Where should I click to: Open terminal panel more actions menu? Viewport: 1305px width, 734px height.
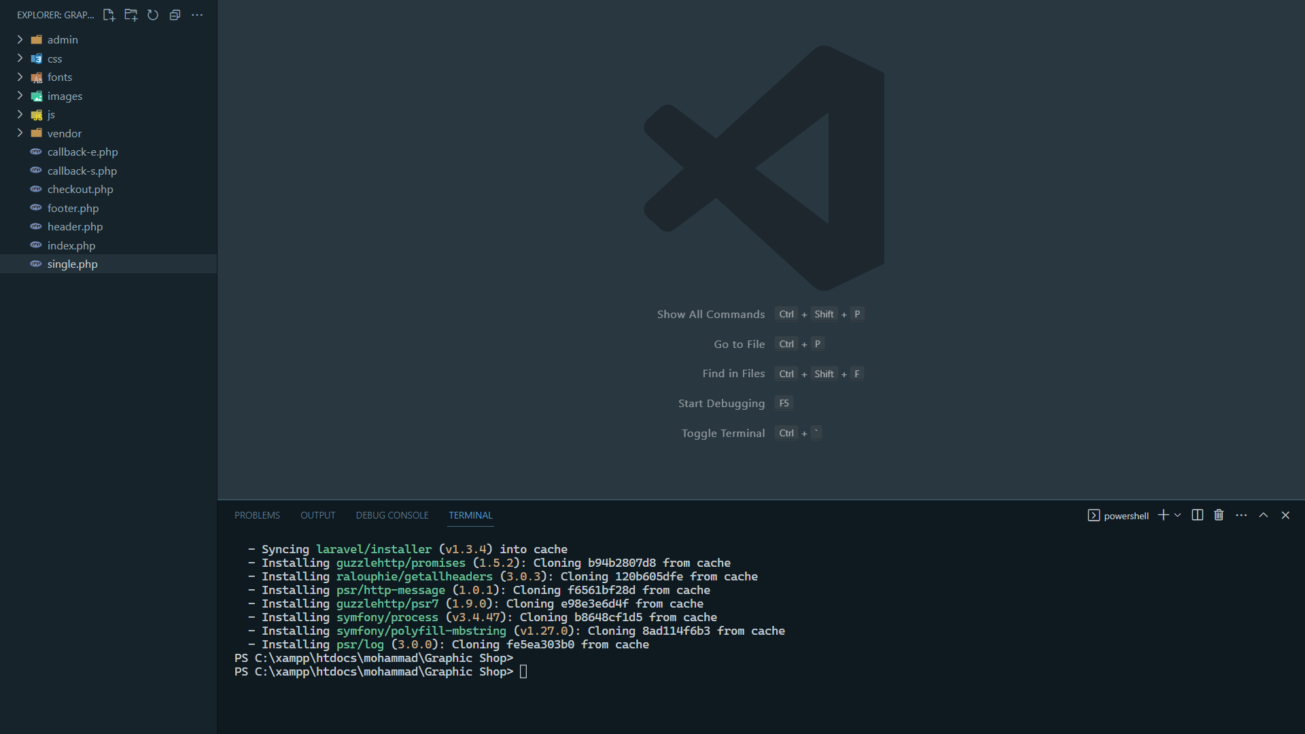(x=1241, y=515)
